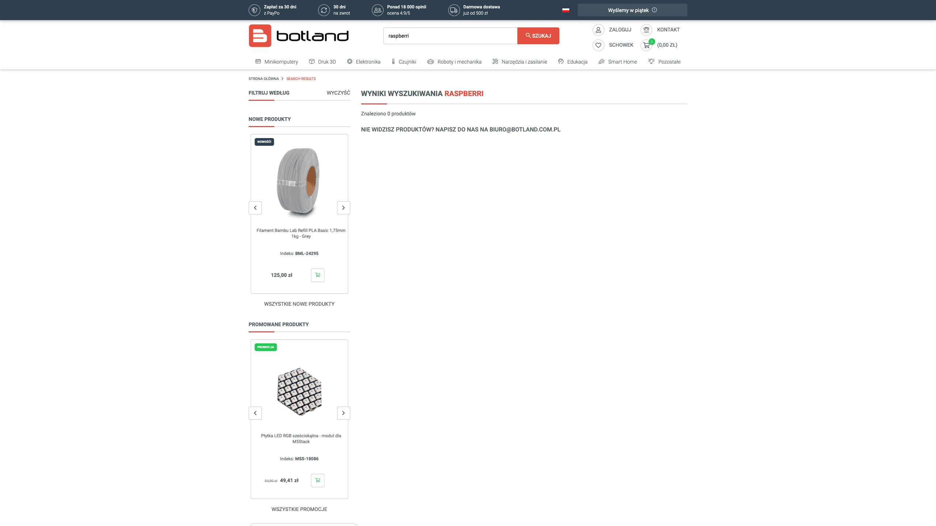Show previous product in Promowane Produkty carousel
This screenshot has width=936, height=526.
[x=255, y=413]
